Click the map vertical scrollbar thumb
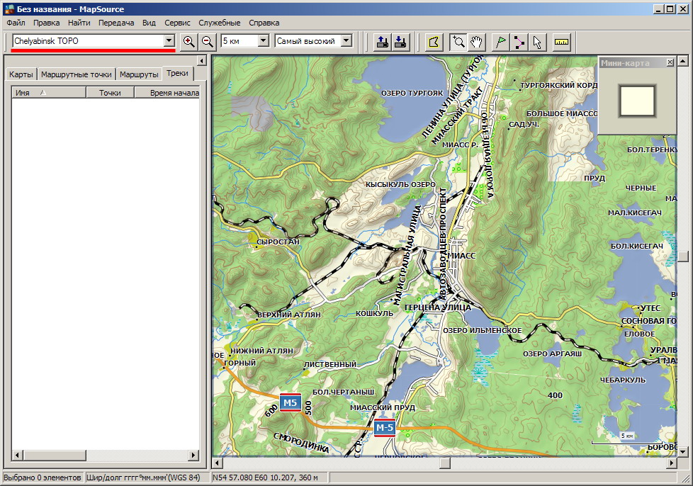 [683, 256]
